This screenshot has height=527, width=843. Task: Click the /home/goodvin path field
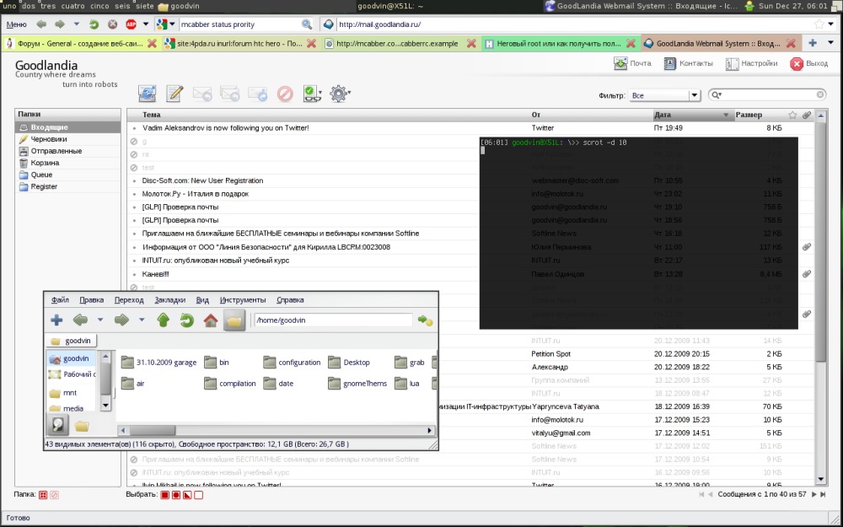[x=333, y=320]
